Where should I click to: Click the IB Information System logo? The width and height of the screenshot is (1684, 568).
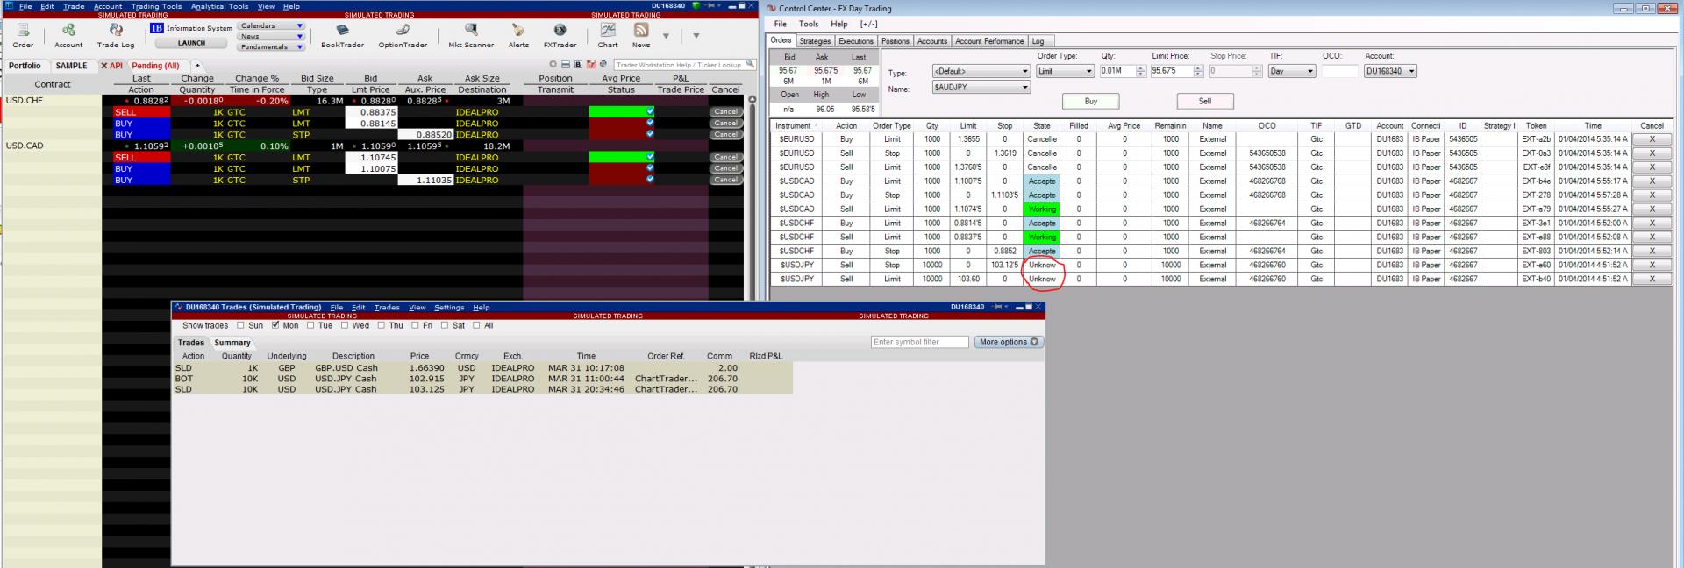157,28
